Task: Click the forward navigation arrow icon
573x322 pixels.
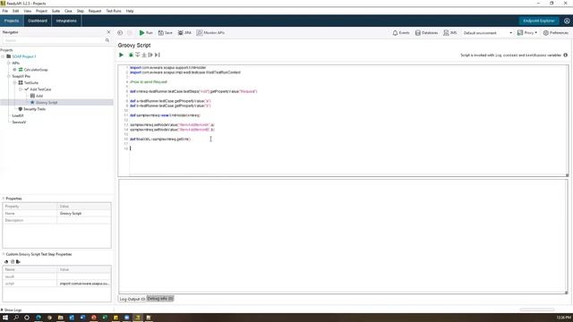Action: (x=129, y=33)
